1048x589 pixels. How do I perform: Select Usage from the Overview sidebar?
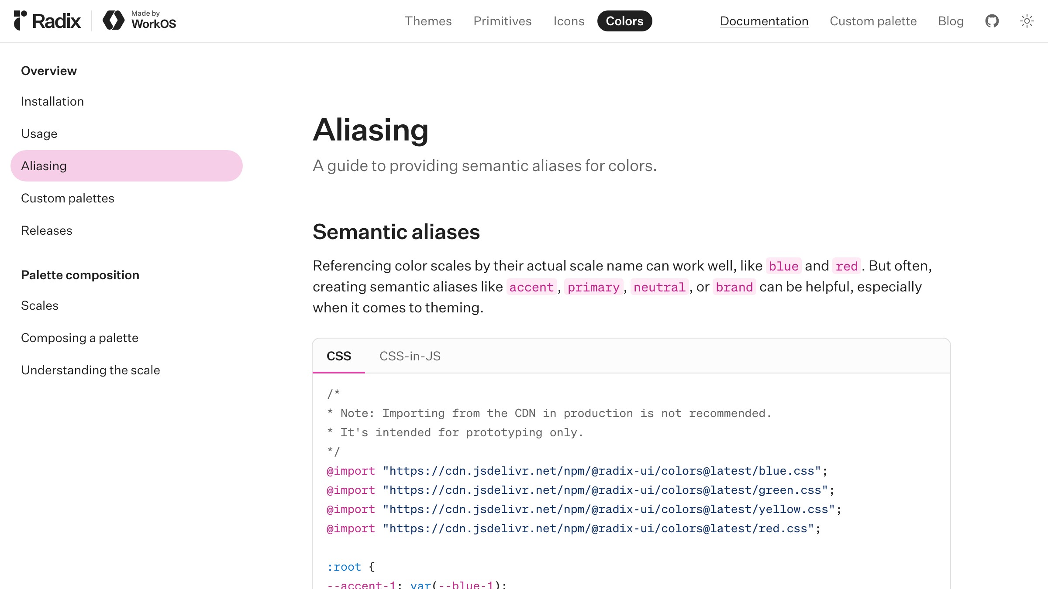pyautogui.click(x=39, y=134)
